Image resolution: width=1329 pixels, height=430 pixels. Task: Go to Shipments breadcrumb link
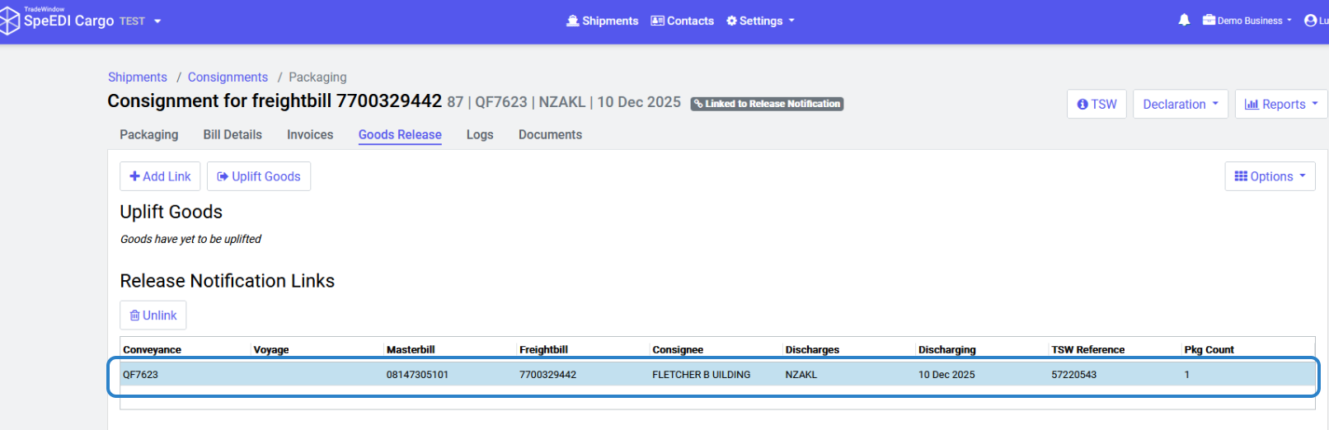[138, 77]
